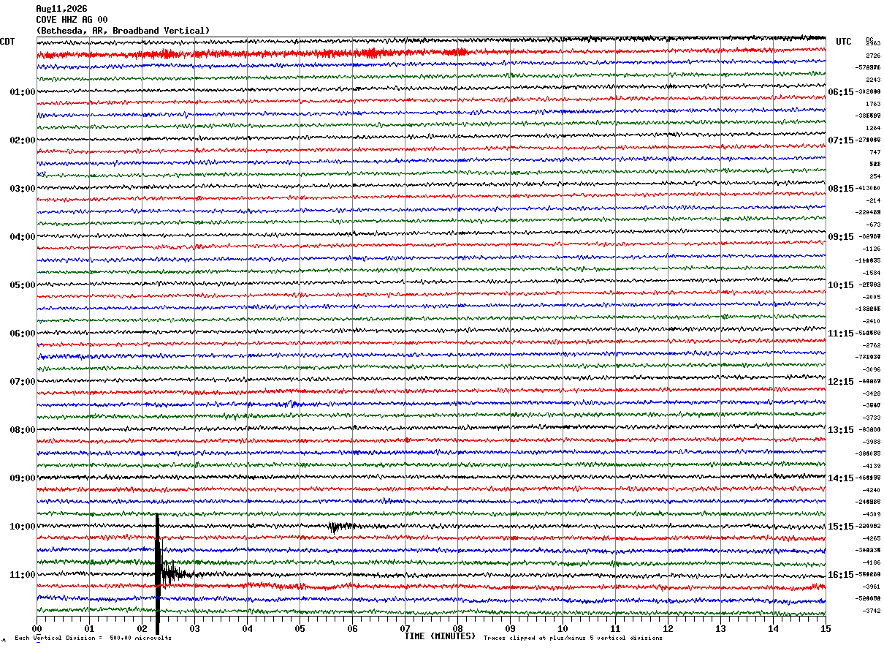The image size is (884, 648).
Task: Click the Traces clipped at plus/minus 5 footnote
Action: (x=574, y=638)
